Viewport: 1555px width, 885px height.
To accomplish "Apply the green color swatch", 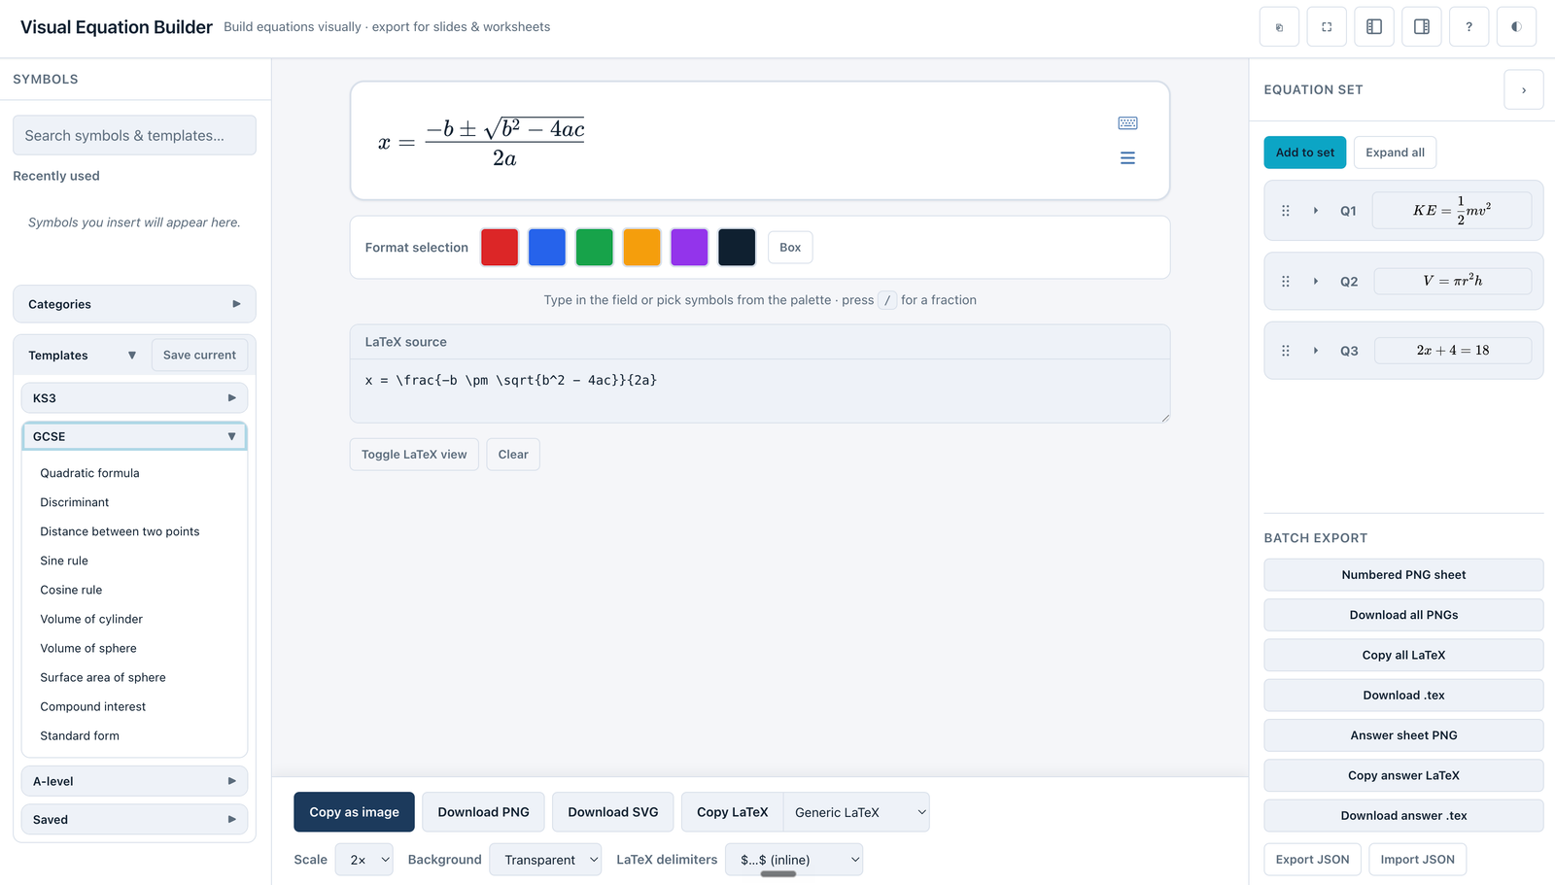I will [x=595, y=248].
